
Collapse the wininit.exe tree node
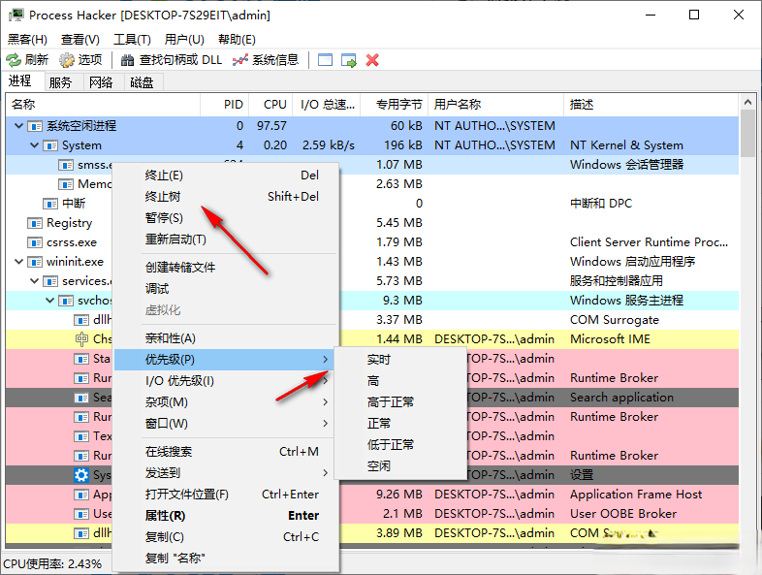[19, 262]
